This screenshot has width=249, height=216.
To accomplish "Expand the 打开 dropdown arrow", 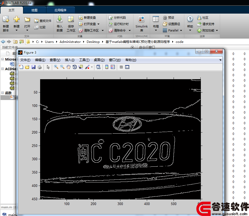I will 27,30.
